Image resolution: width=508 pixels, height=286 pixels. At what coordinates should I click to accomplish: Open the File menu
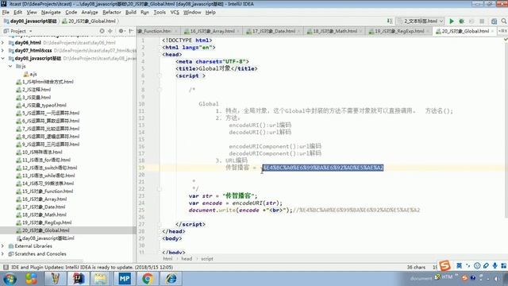pos(6,13)
